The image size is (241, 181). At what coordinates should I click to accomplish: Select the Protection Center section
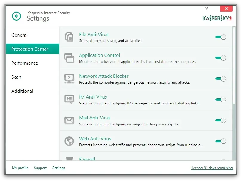point(33,49)
